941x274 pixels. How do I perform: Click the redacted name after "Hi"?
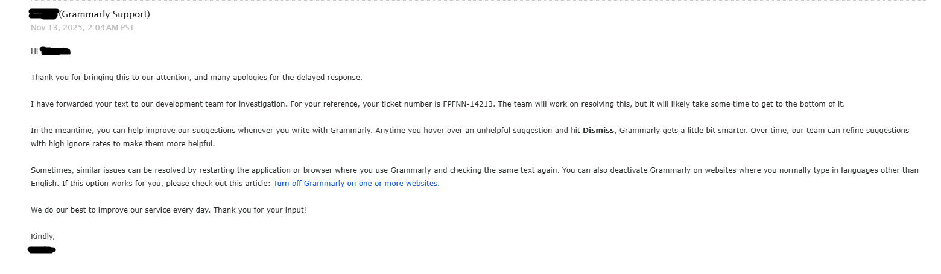pos(55,51)
